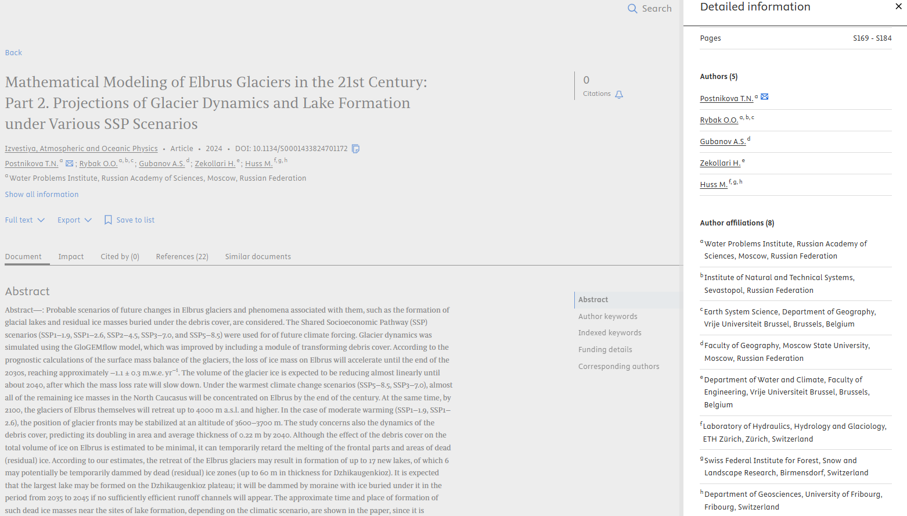Click the Search magnifier icon

pyautogui.click(x=632, y=9)
